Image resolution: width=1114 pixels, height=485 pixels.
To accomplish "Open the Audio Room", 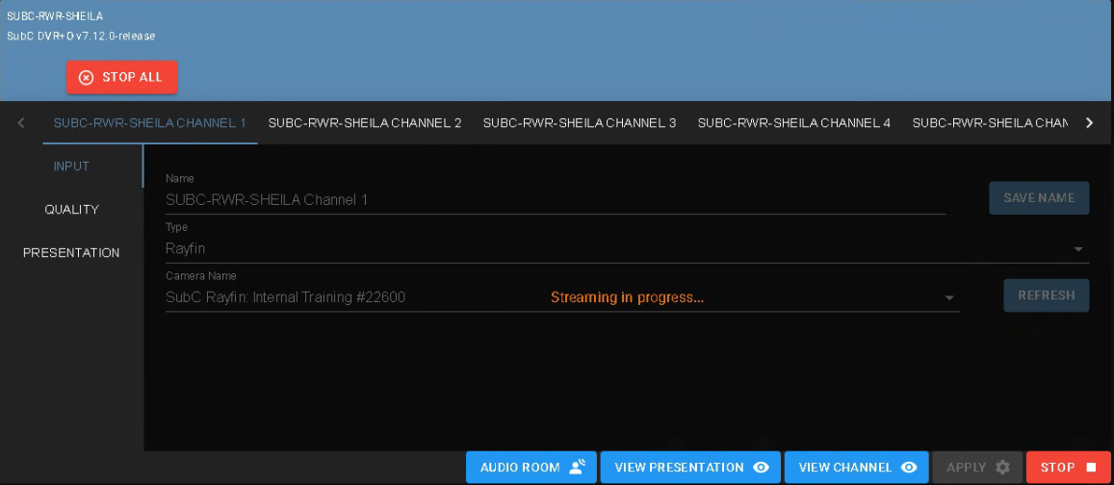I will click(x=531, y=468).
